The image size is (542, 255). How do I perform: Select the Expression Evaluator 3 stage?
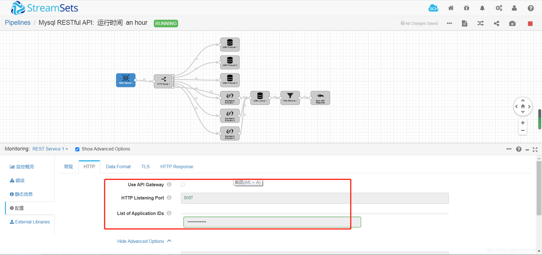coord(230,133)
